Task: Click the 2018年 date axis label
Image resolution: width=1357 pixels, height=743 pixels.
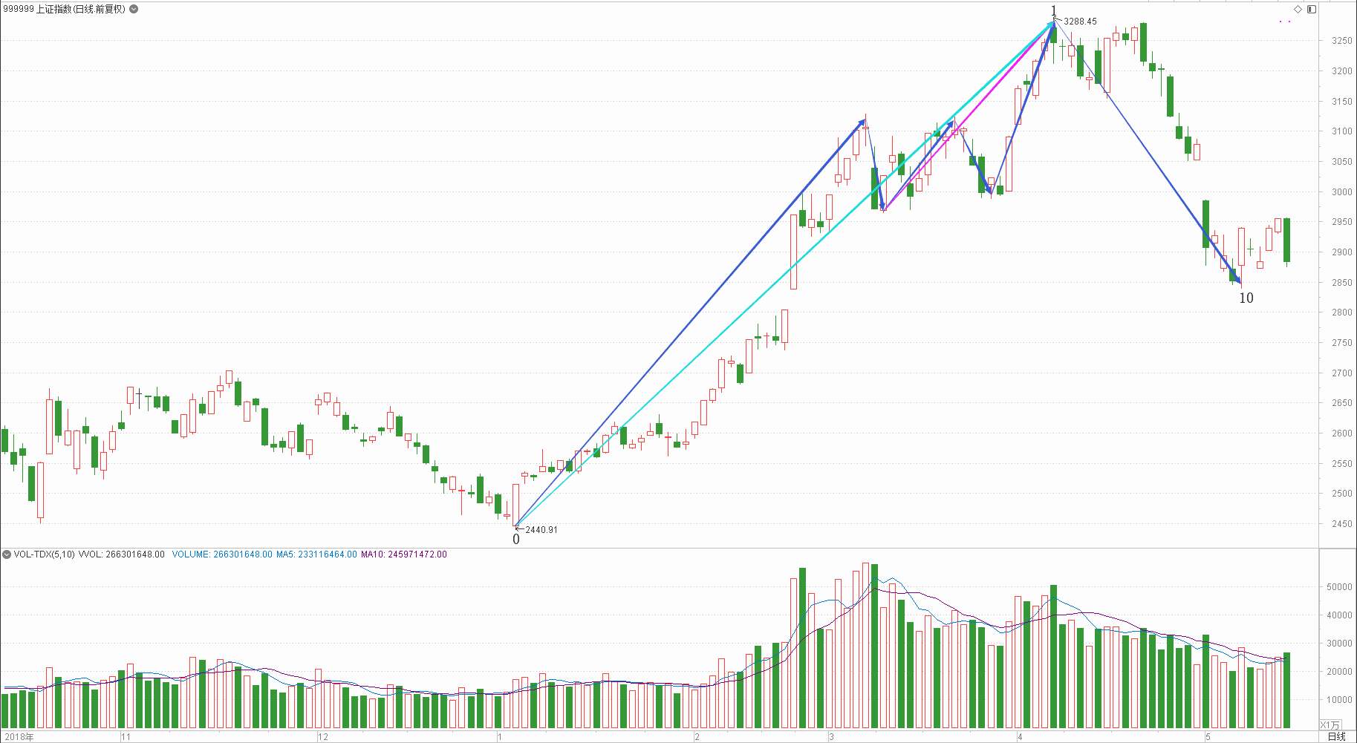Action: (19, 737)
